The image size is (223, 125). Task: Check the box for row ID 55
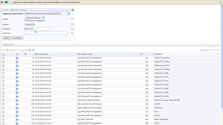3,66
